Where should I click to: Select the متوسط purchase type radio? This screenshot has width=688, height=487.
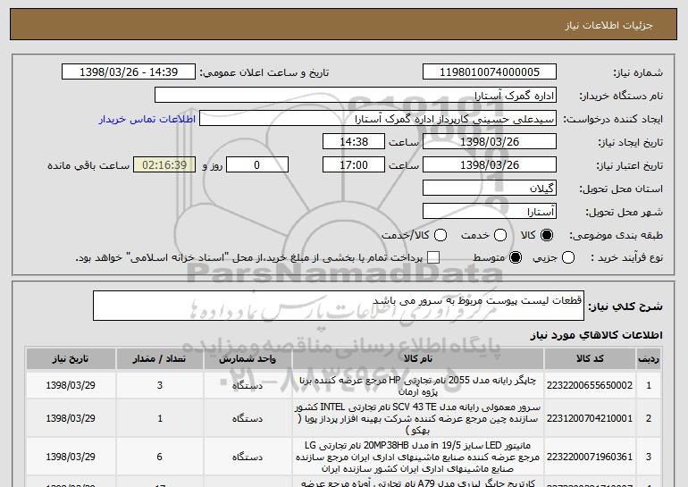(516, 258)
